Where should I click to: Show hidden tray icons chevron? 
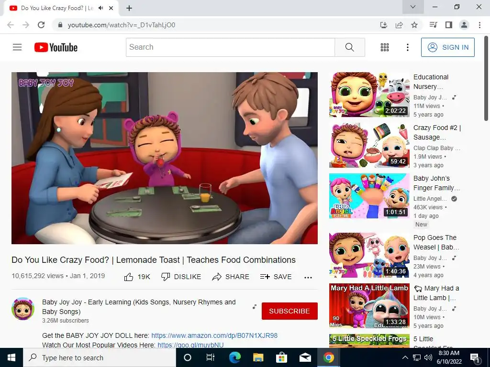[405, 357]
